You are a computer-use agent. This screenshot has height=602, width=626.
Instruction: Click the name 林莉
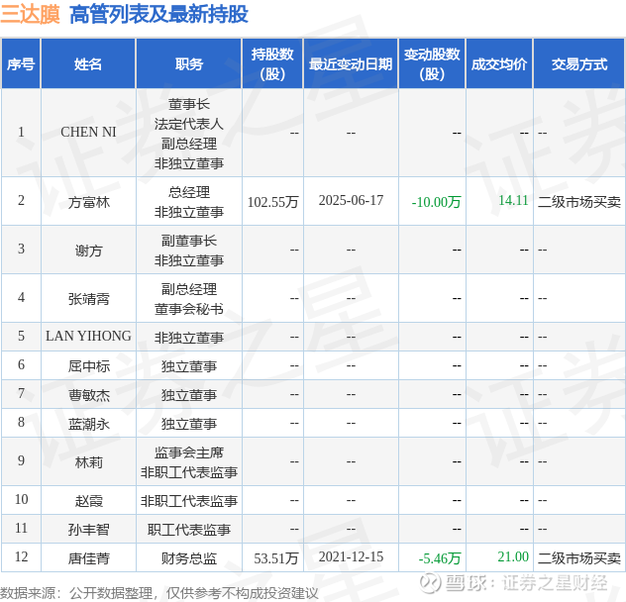click(x=88, y=462)
